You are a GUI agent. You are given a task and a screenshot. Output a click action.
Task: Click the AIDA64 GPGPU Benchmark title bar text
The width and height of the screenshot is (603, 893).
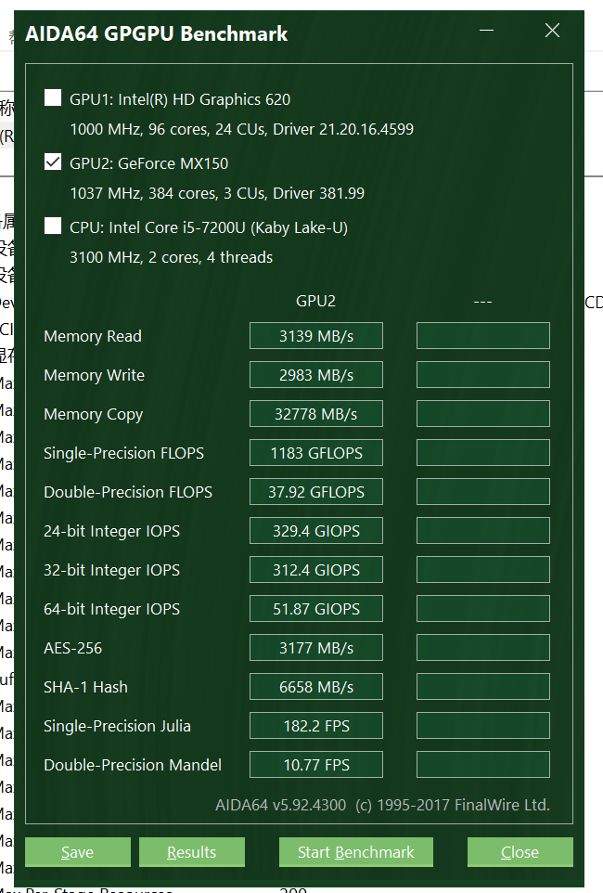click(x=157, y=33)
